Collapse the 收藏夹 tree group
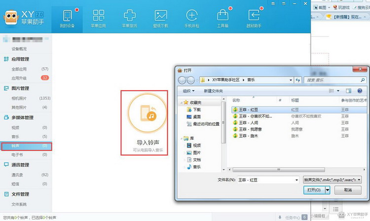 click(182, 103)
